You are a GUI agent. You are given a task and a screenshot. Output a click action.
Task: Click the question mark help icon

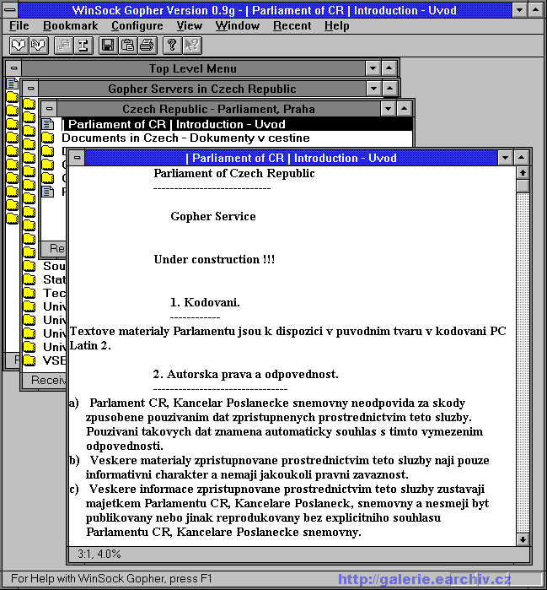coord(172,46)
